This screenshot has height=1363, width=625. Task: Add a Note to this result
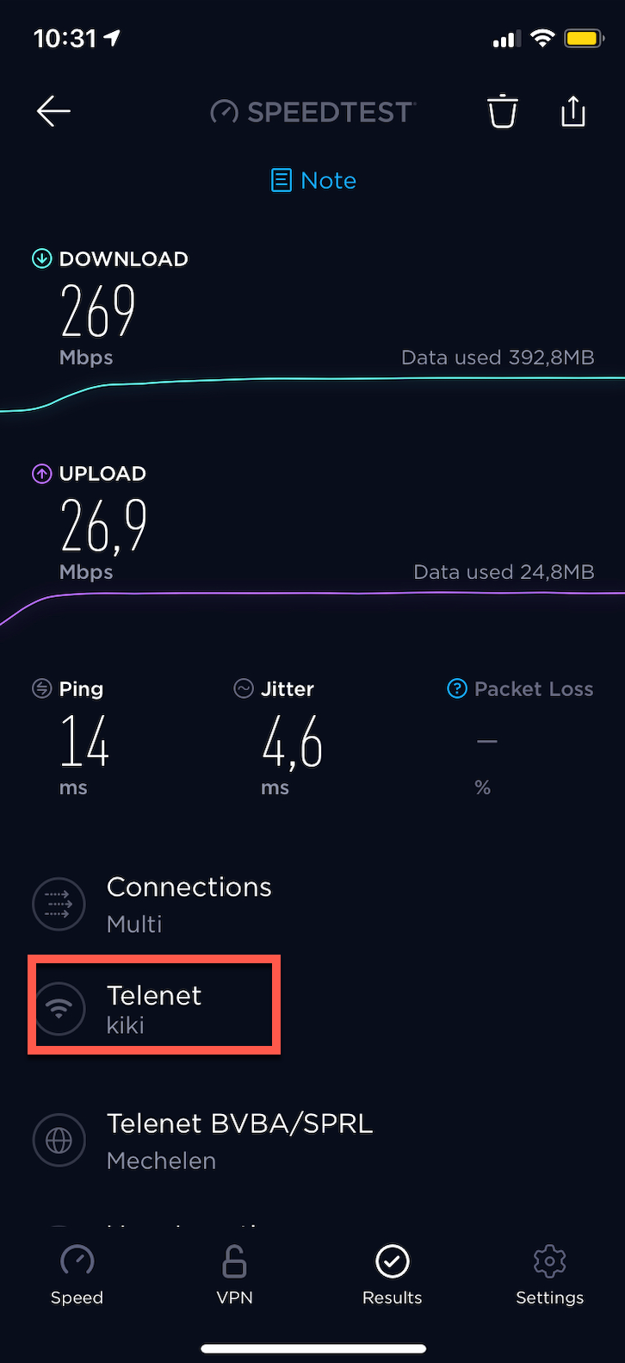(x=313, y=181)
